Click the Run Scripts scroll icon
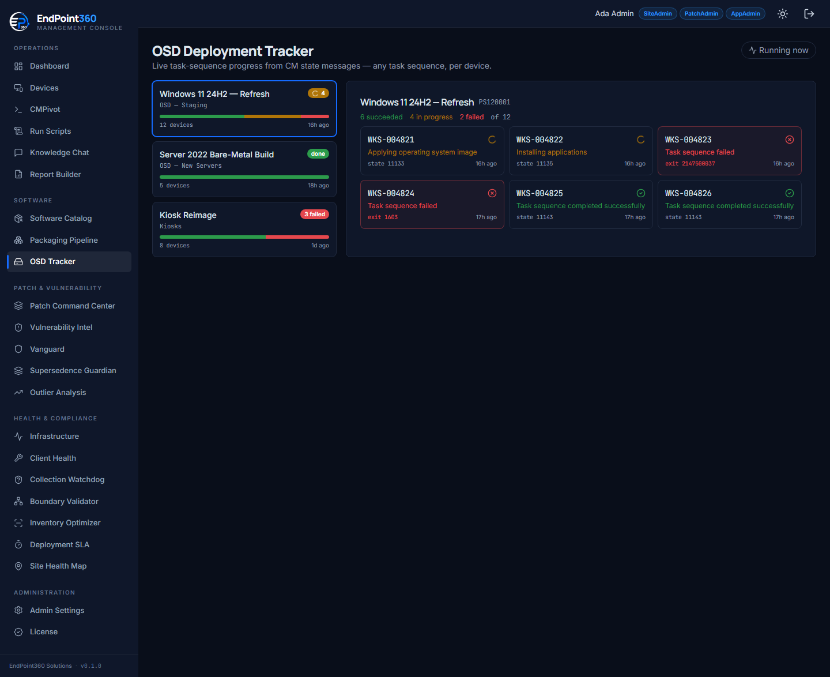The height and width of the screenshot is (677, 830). 18,131
